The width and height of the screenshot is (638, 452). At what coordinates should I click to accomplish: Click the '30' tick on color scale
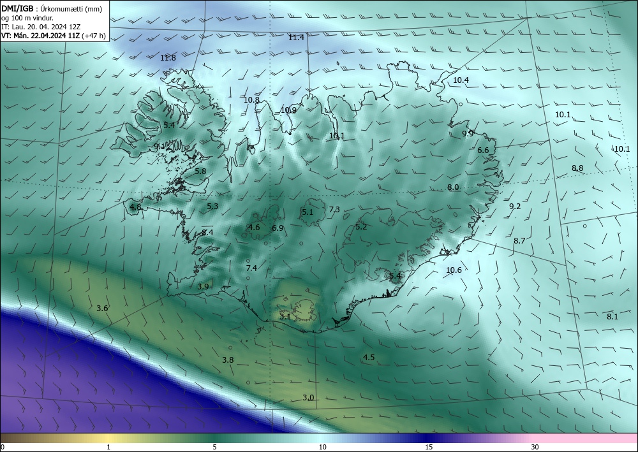535,447
